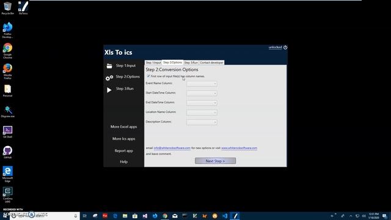Open Microsoft Store from the taskbar
Image resolution: width=391 pixels, height=220 pixels.
pyautogui.click(x=135, y=216)
